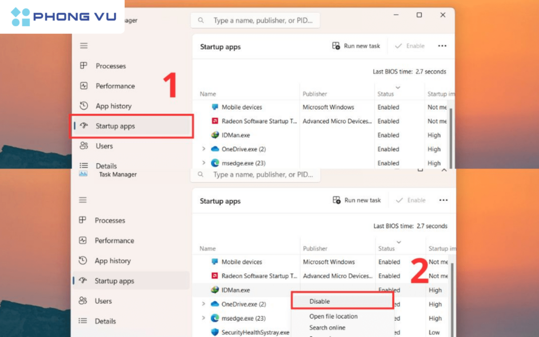Select the Processes icon in the sidebar
The width and height of the screenshot is (539, 337).
click(83, 66)
